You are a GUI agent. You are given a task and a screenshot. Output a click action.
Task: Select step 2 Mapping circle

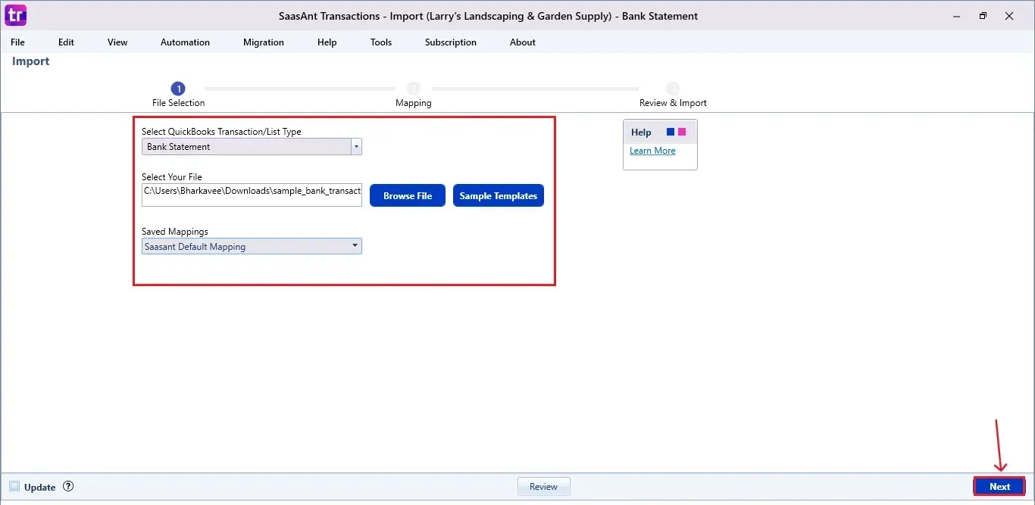click(413, 89)
